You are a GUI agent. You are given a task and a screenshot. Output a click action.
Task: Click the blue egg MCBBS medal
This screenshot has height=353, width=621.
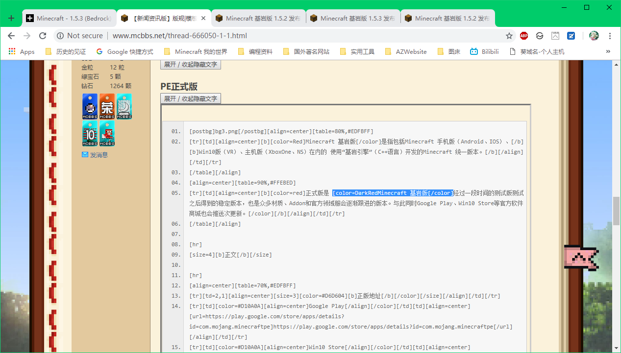point(90,106)
